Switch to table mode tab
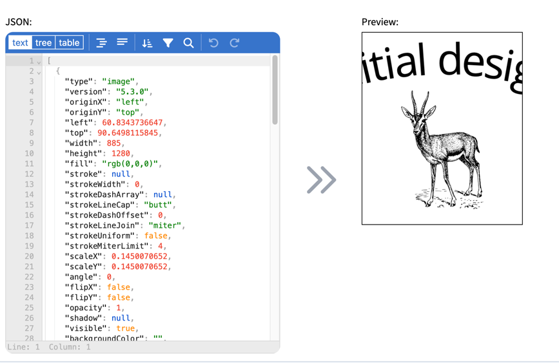Viewport: 559px width, 363px height. 69,42
